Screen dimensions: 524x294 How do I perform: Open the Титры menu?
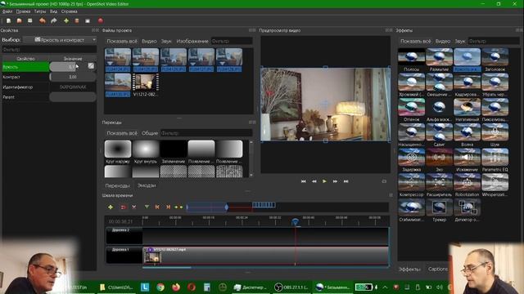(40, 11)
